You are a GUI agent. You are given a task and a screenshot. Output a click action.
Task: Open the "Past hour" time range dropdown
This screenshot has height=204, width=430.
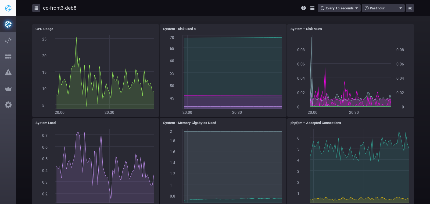click(383, 8)
